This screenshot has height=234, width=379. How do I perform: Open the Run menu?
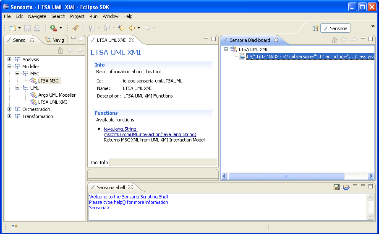click(94, 16)
